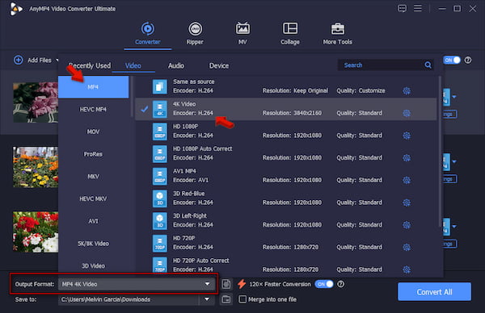Open the Add Files dropdown arrow
485x313 pixels.
point(57,61)
